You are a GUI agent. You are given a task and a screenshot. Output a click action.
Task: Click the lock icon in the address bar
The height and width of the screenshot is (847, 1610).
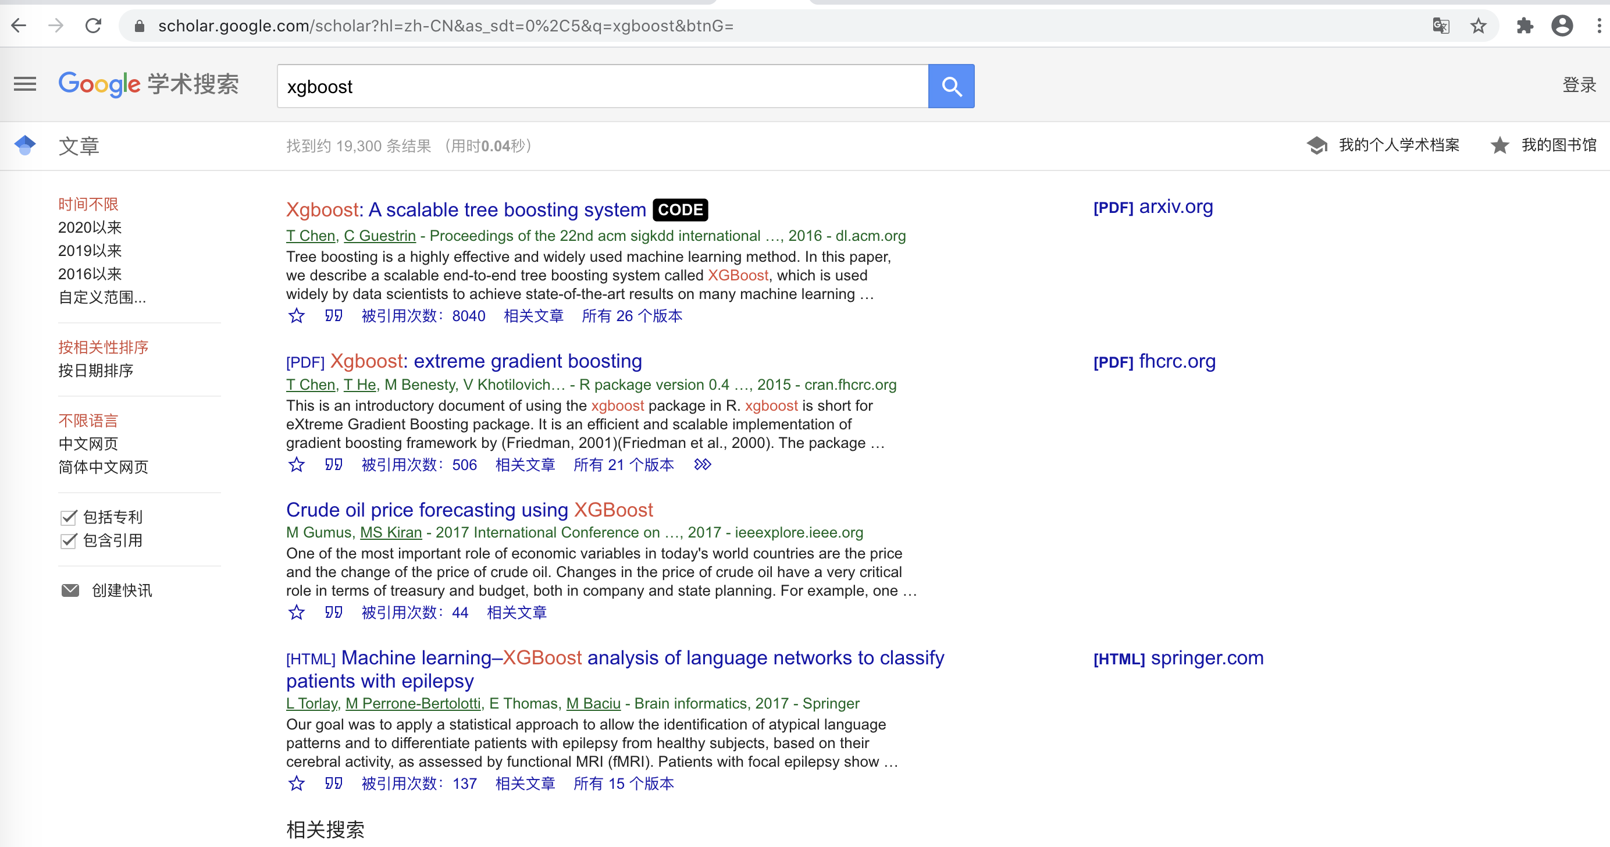click(x=140, y=26)
